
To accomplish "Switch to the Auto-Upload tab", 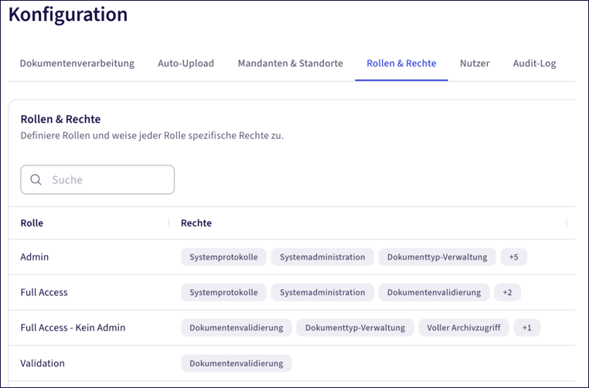I will click(186, 63).
